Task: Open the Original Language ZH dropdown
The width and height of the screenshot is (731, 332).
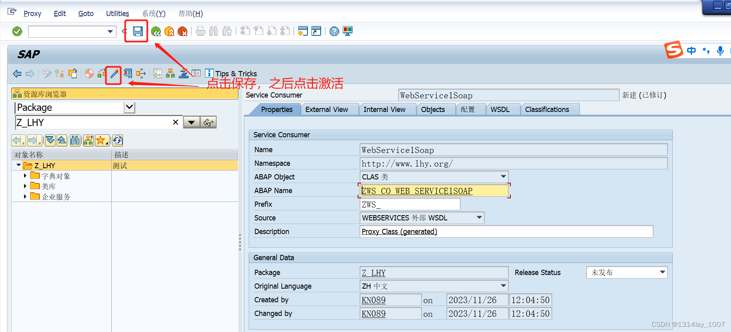Action: 503,286
